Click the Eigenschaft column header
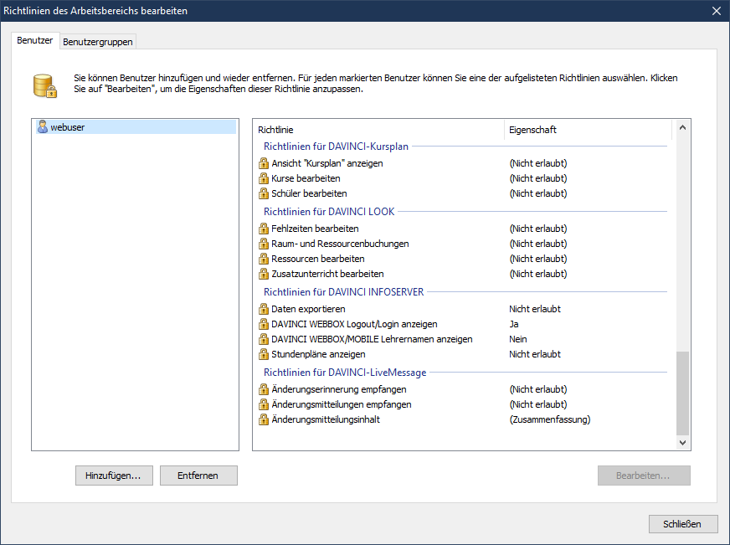 tap(586, 130)
